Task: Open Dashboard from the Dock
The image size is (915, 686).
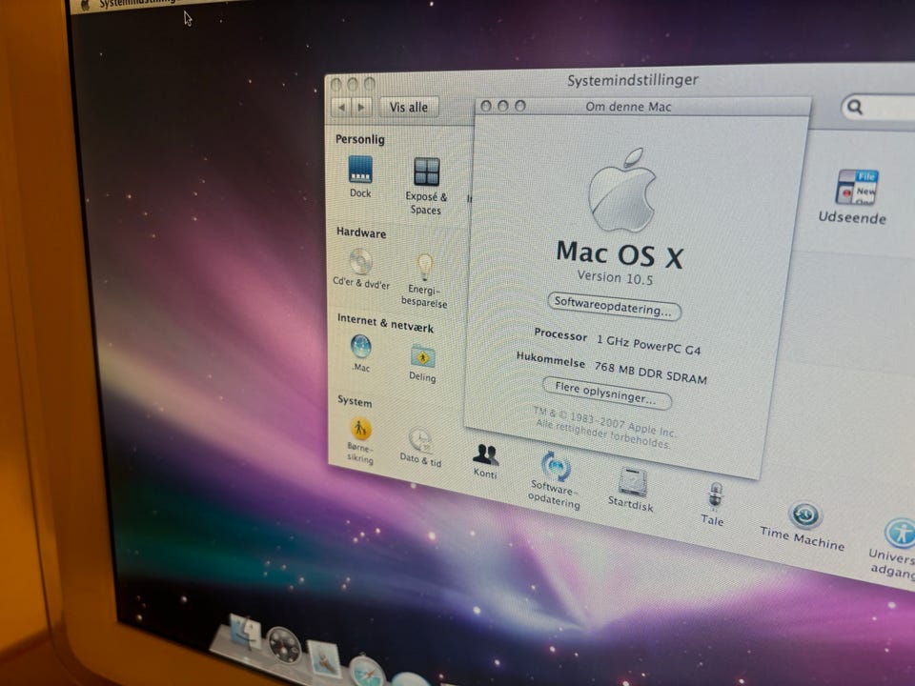Action: pos(284,646)
